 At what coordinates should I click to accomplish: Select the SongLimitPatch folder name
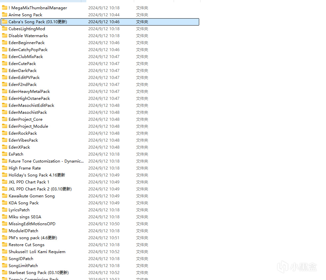(x=23, y=266)
